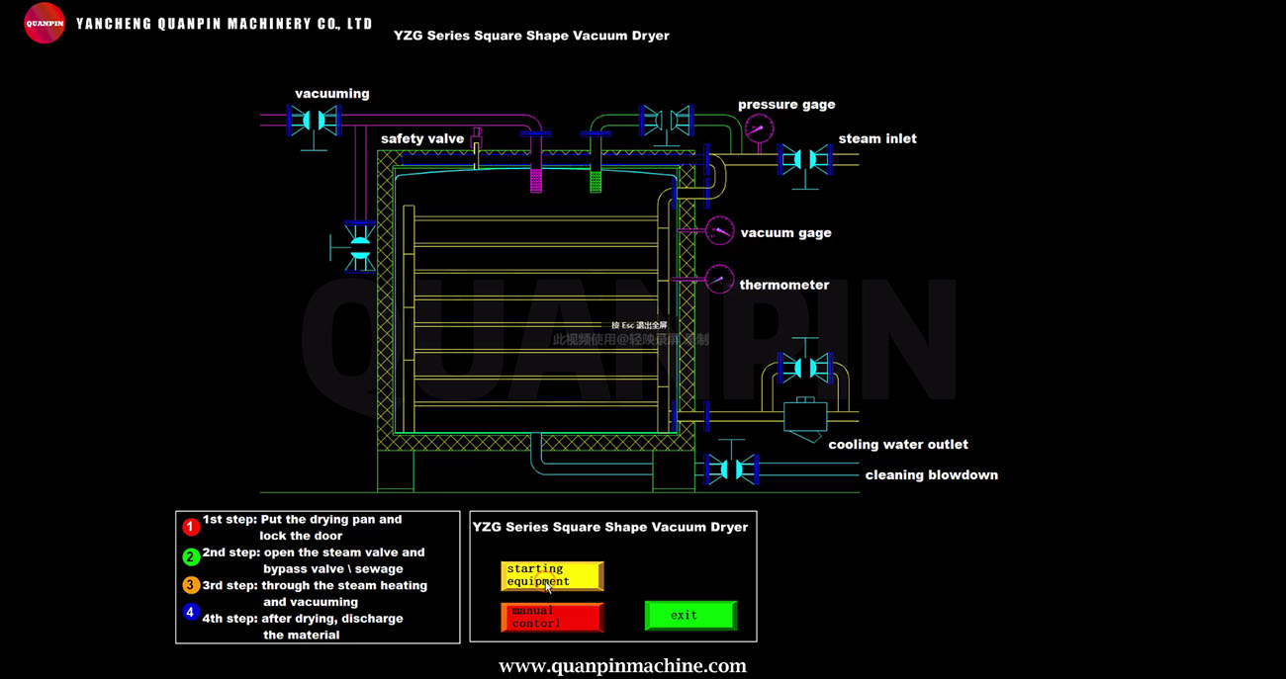Image resolution: width=1286 pixels, height=679 pixels.
Task: Click the "Yancheng Quanpin Machinery Co., Ltd" company name
Action: 225,24
